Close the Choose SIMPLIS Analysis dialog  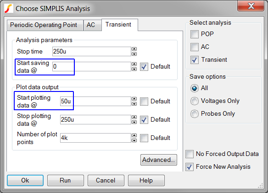[251, 6]
